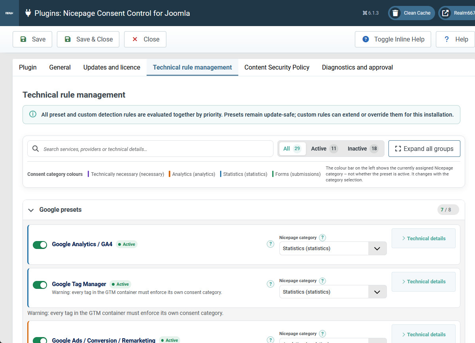Click Toggle Inline Help button

point(393,39)
